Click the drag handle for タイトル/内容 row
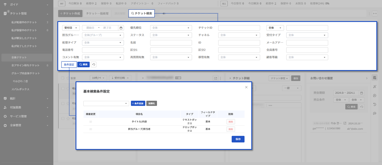 click(x=91, y=122)
